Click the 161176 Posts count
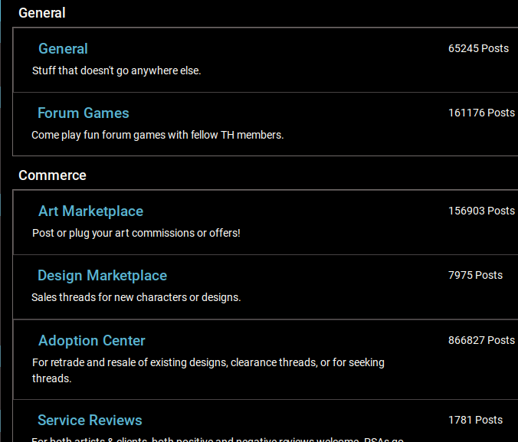This screenshot has height=442, width=518. (481, 113)
